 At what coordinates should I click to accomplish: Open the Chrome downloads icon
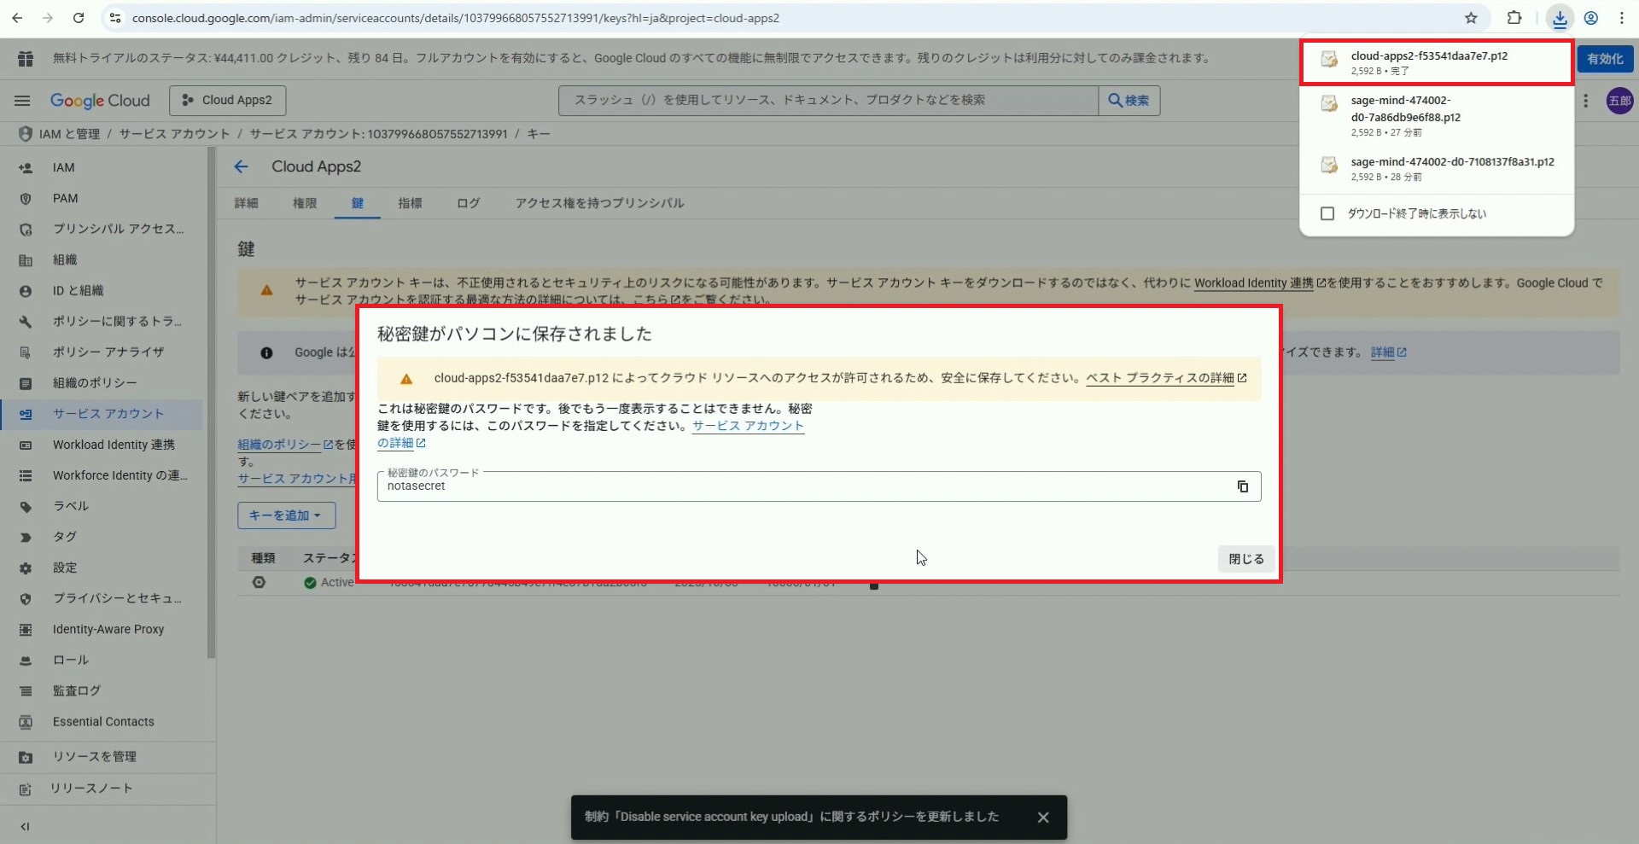pos(1560,18)
